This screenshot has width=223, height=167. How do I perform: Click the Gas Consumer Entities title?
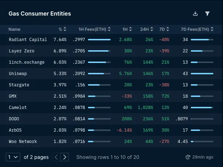click(x=40, y=13)
